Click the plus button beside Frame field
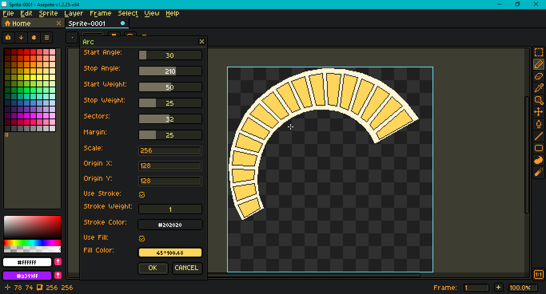 [498, 287]
